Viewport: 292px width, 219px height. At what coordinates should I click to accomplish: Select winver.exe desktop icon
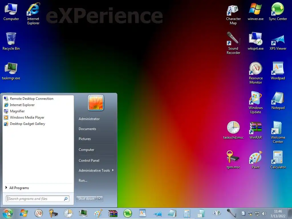[255, 12]
